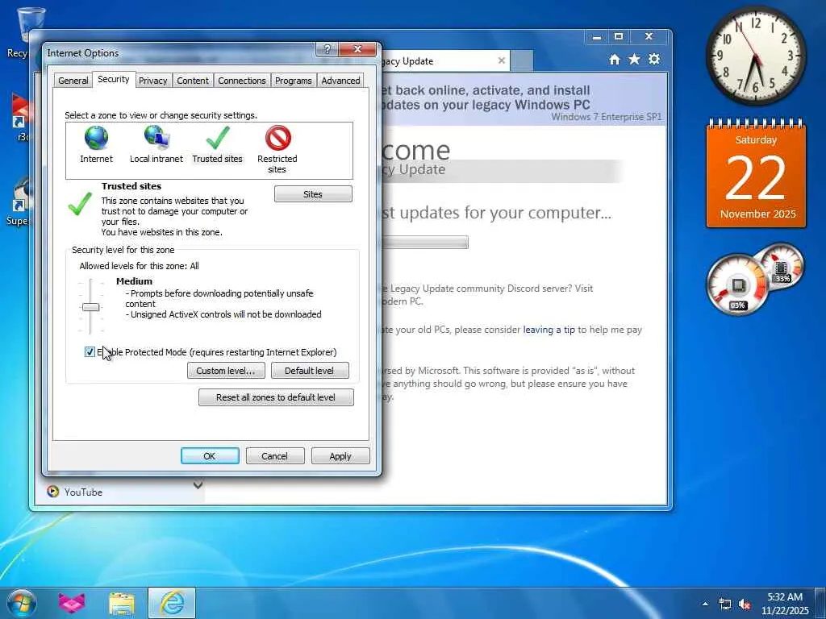Open Internet Explorer Home icon

[x=614, y=60]
